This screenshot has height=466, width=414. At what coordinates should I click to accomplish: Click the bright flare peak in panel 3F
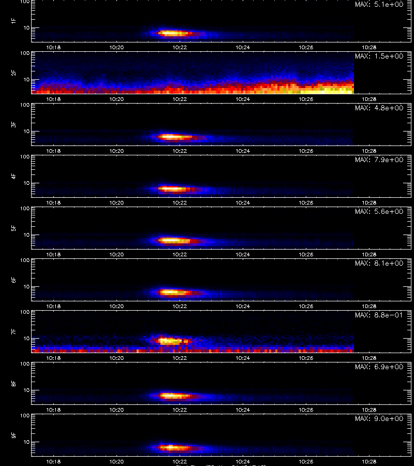[174, 137]
